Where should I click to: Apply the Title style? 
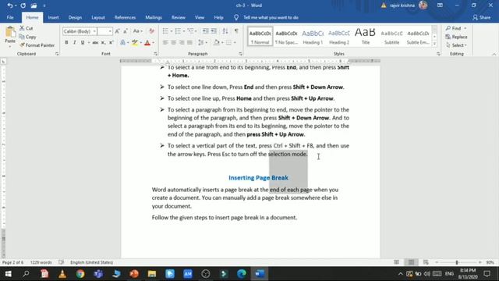point(366,37)
